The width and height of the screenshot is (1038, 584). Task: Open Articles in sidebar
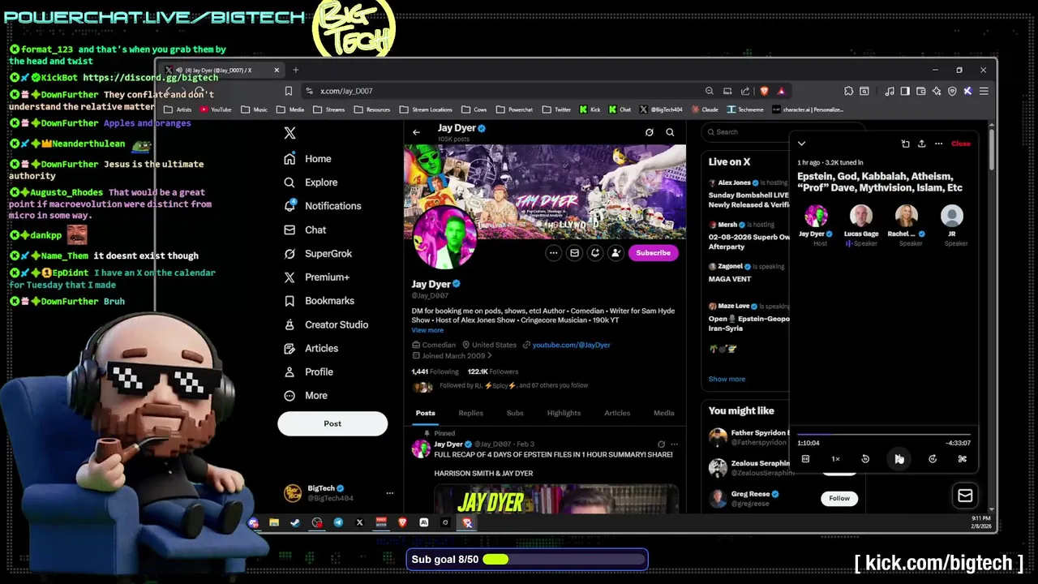pyautogui.click(x=311, y=348)
